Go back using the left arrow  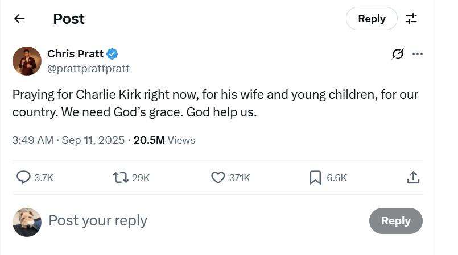[19, 19]
